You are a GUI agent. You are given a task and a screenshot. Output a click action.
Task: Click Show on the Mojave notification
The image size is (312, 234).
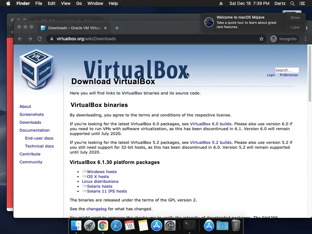tap(295, 17)
